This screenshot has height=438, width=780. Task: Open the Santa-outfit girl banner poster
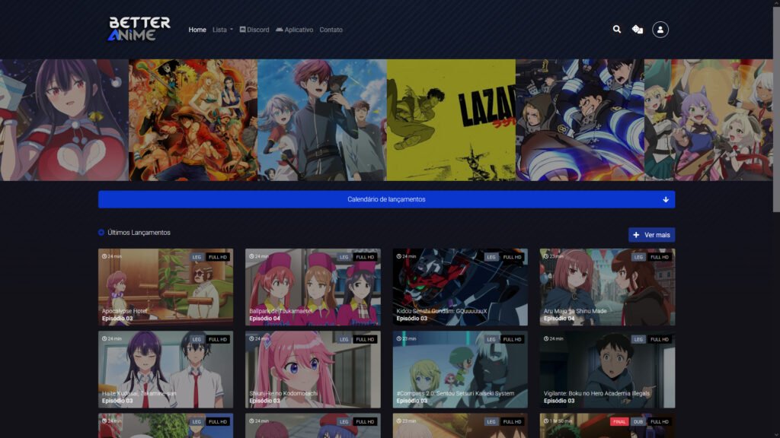64,119
